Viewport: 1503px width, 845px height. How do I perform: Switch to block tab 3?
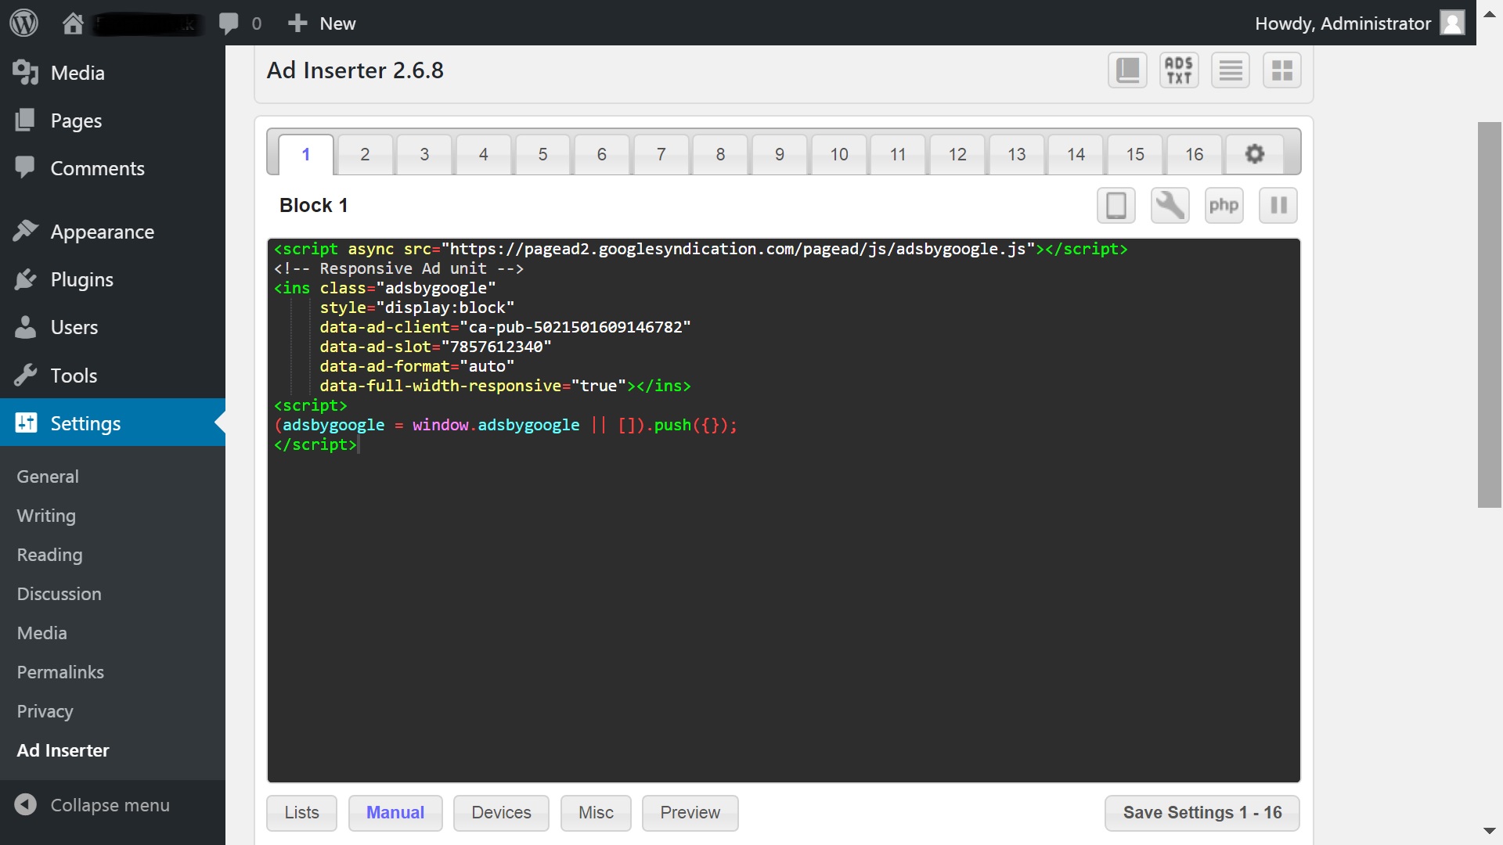(424, 154)
